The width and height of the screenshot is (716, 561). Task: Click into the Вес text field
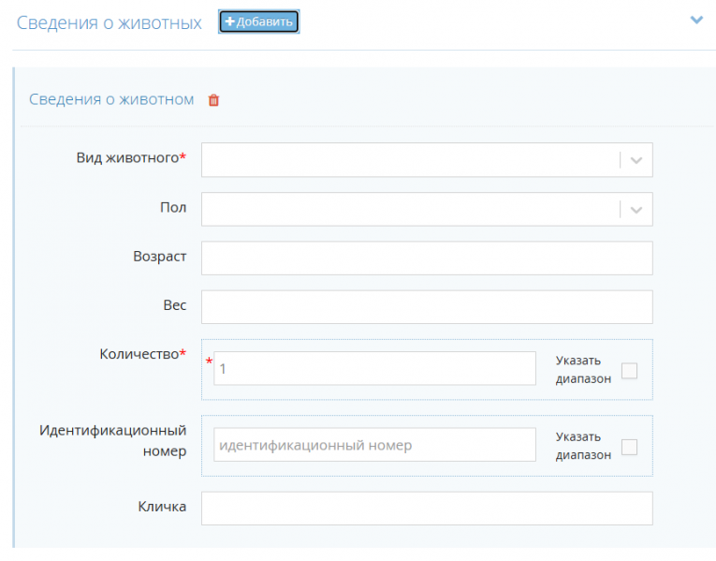[x=427, y=307]
